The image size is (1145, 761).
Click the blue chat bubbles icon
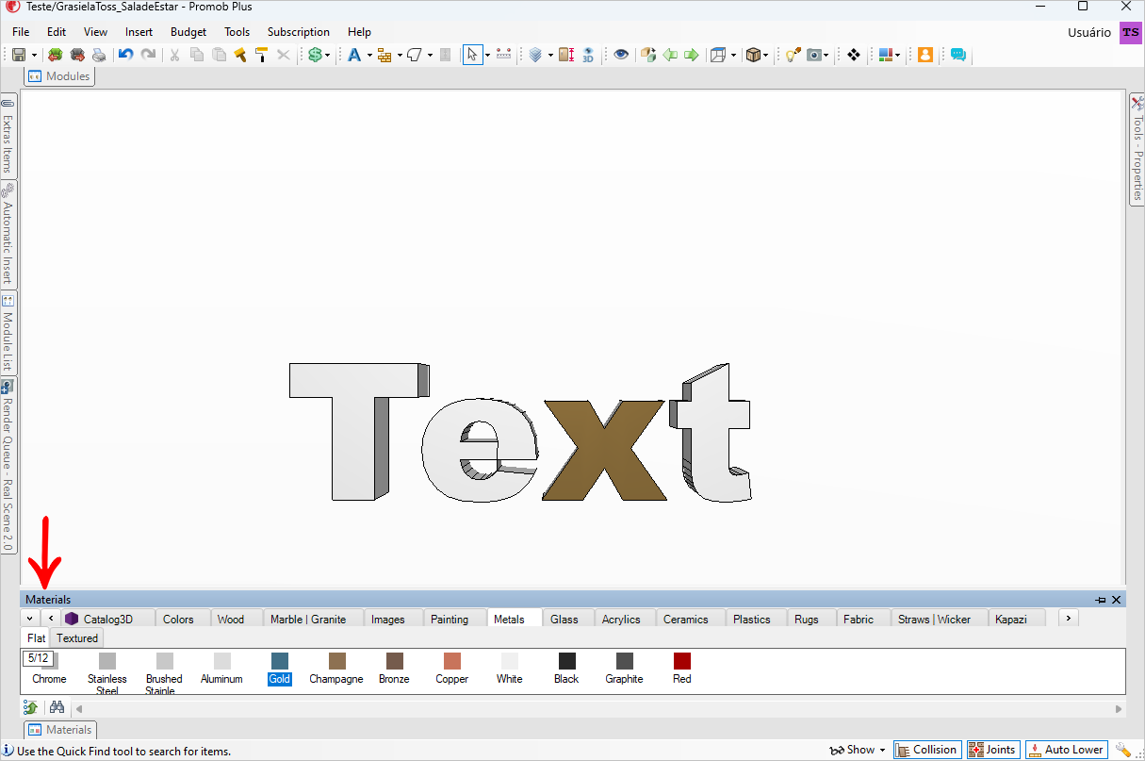[x=957, y=55]
